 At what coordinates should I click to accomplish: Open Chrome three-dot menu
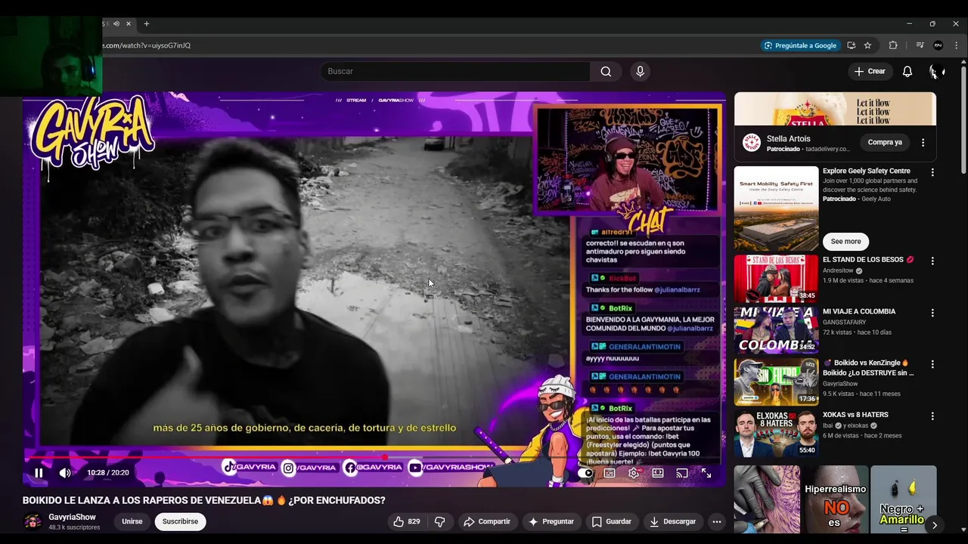click(957, 45)
